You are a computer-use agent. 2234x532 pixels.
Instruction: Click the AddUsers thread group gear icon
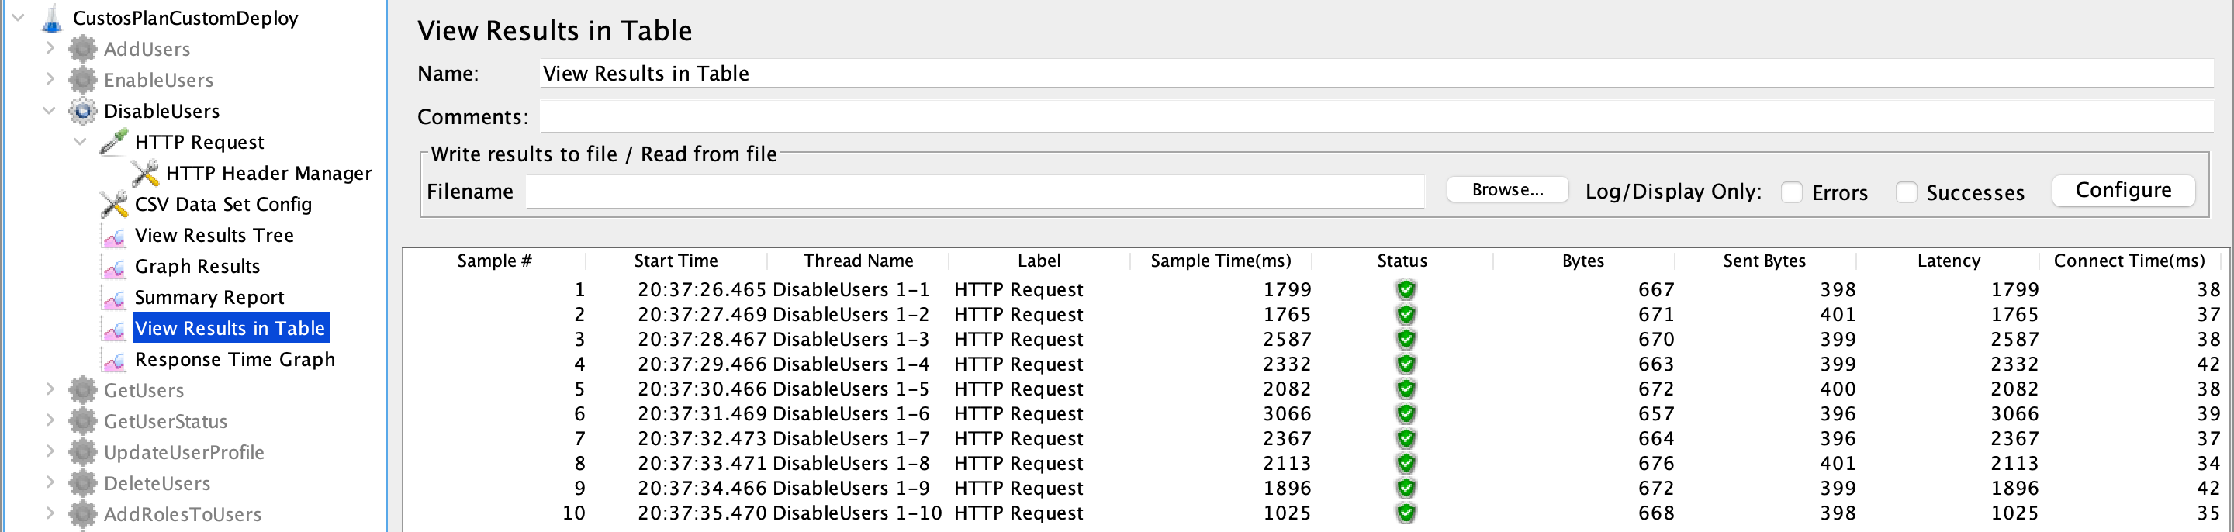[x=82, y=49]
